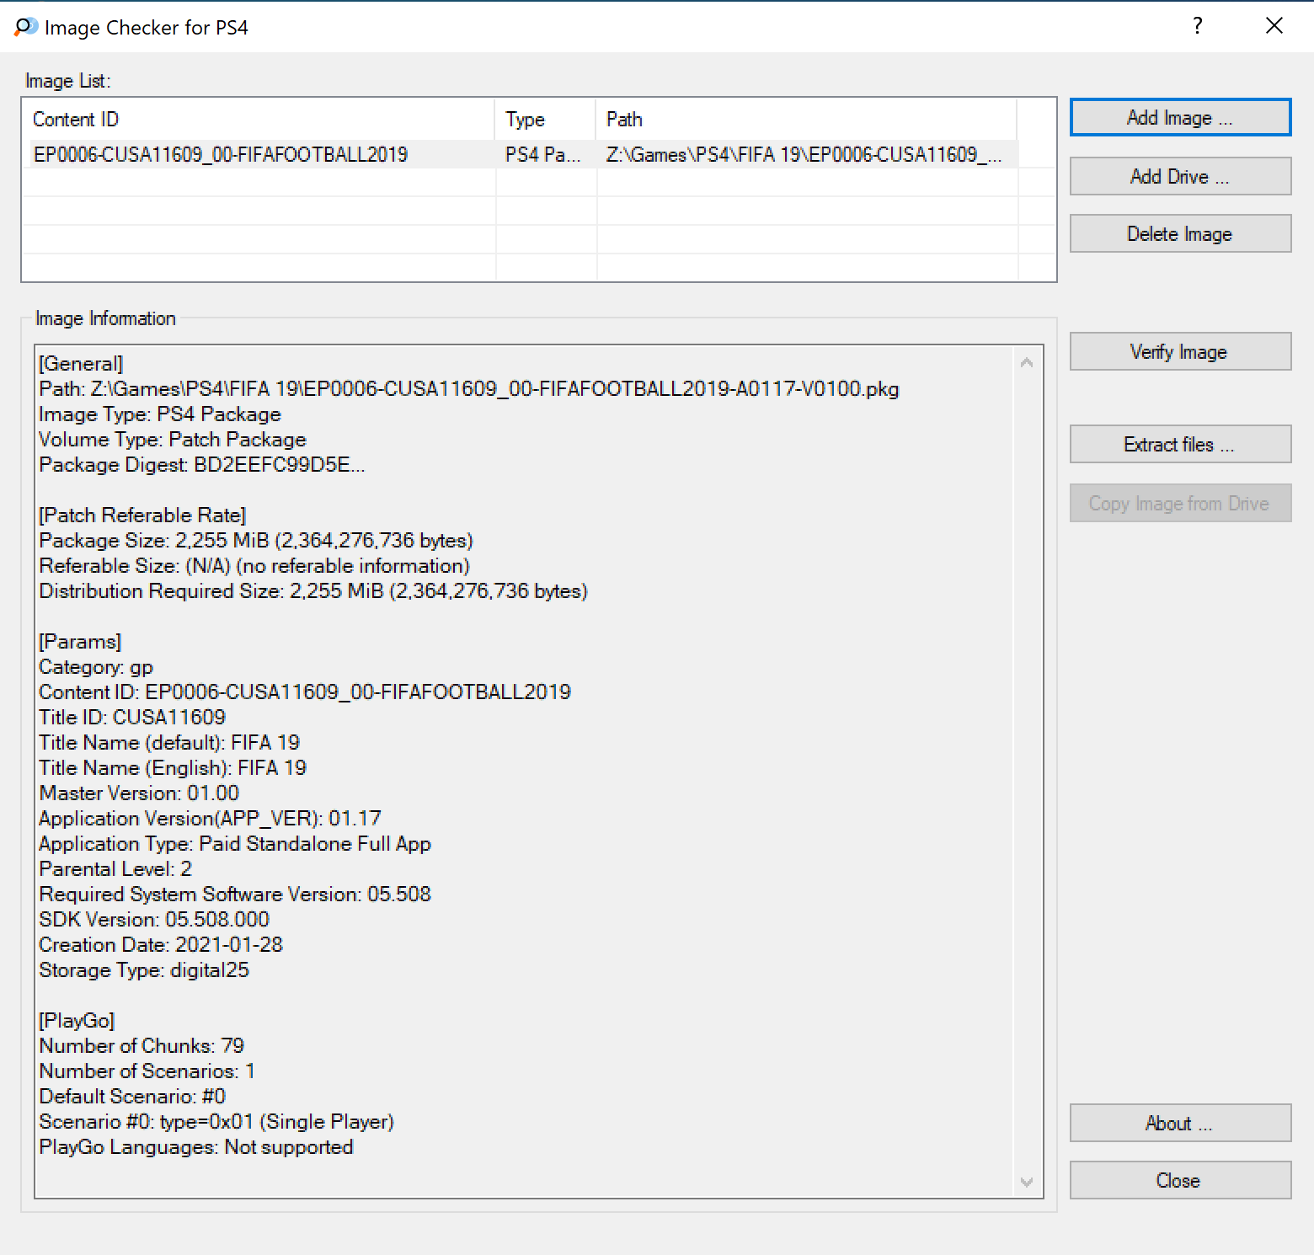Sort by the Content ID column header
This screenshot has height=1255, width=1314.
[x=259, y=120]
